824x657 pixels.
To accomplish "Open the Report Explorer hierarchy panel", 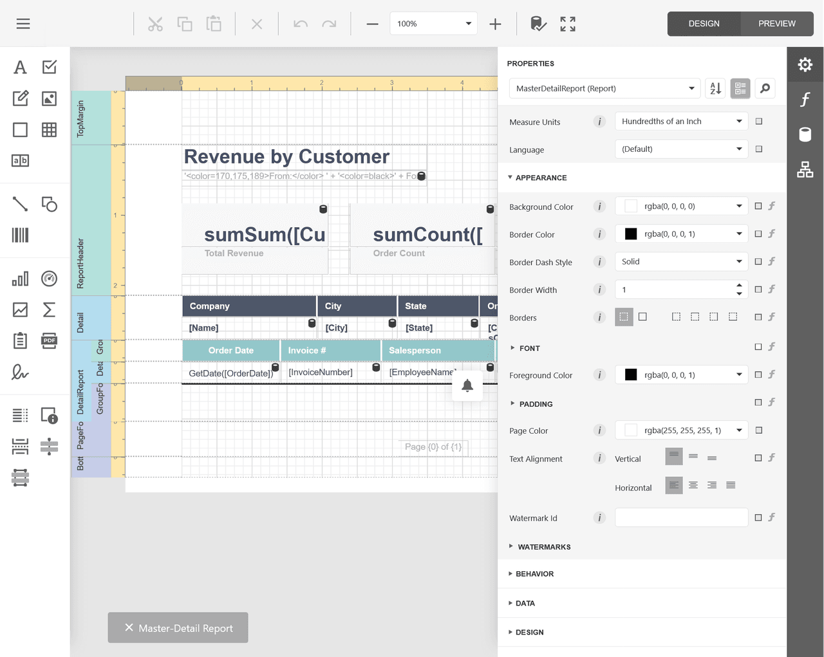I will (805, 169).
